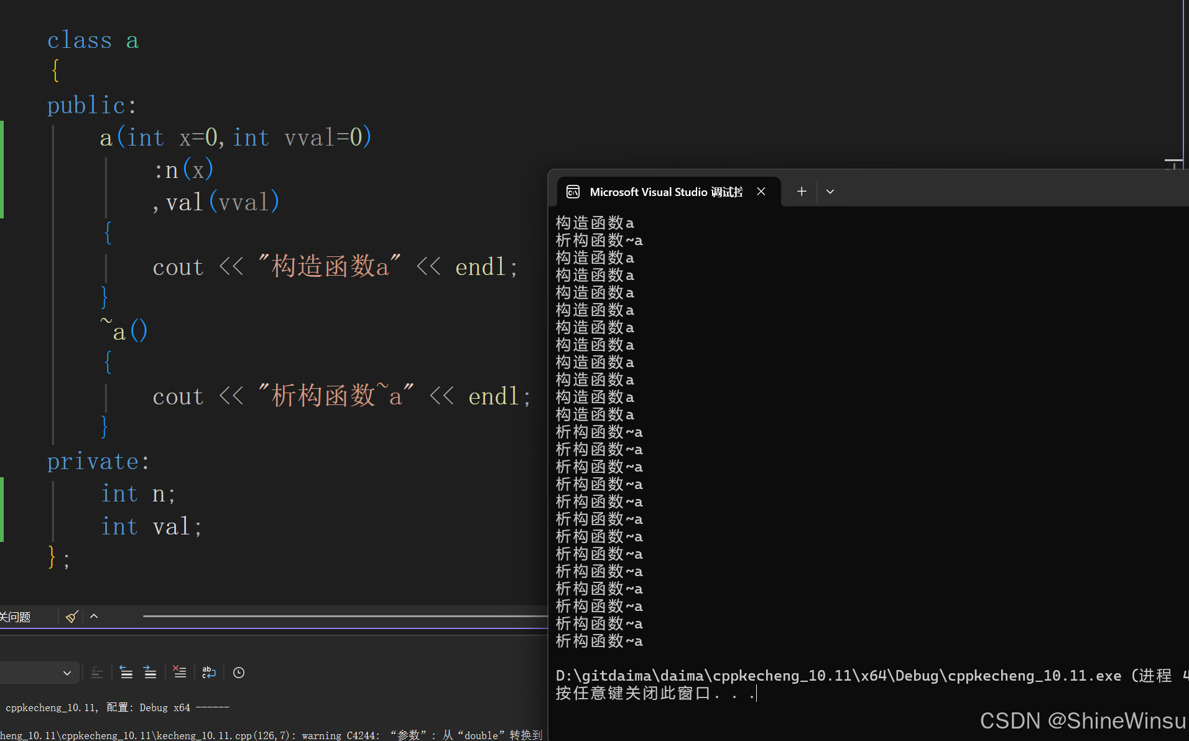1189x741 pixels.
Task: Click the ', val(vval)' initializer line
Action: pyautogui.click(x=216, y=202)
